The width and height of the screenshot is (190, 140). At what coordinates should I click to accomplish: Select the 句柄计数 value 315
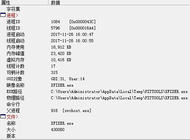pyautogui.click(x=54, y=72)
